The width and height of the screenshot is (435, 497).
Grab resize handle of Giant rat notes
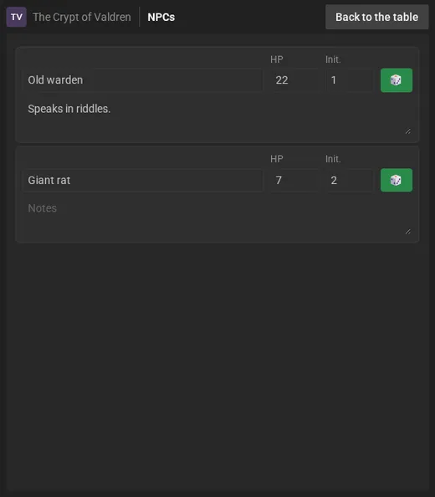tap(407, 232)
